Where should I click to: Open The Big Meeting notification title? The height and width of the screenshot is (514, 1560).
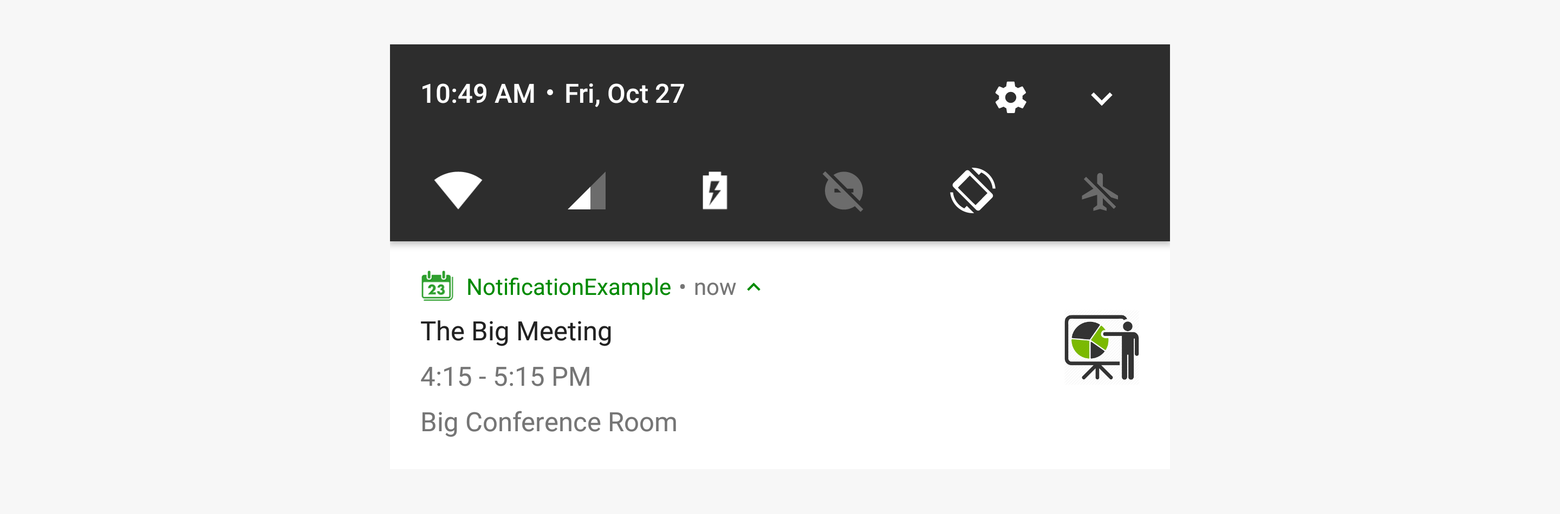516,331
